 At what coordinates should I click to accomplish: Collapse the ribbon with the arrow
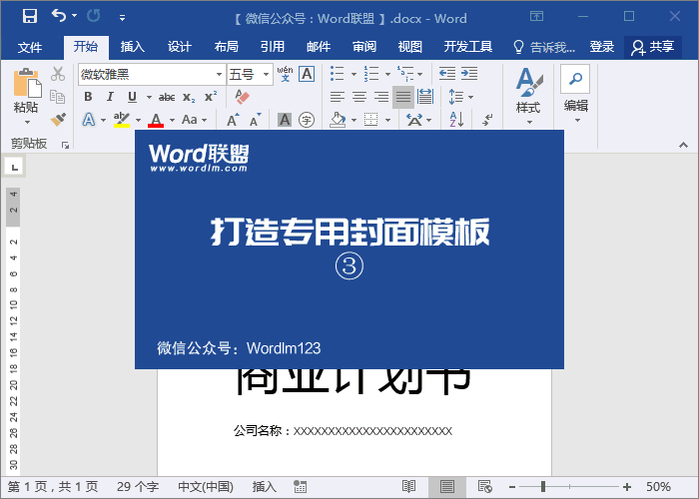tap(683, 145)
